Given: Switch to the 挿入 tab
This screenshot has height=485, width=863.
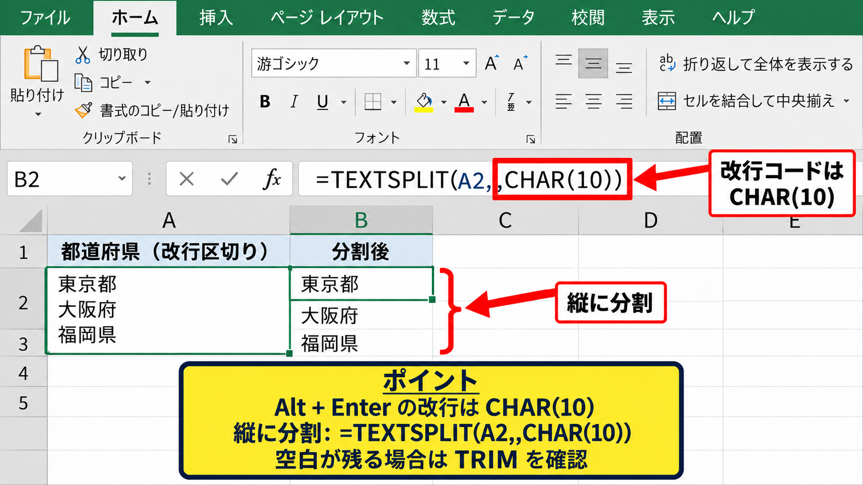Looking at the screenshot, I should point(216,18).
